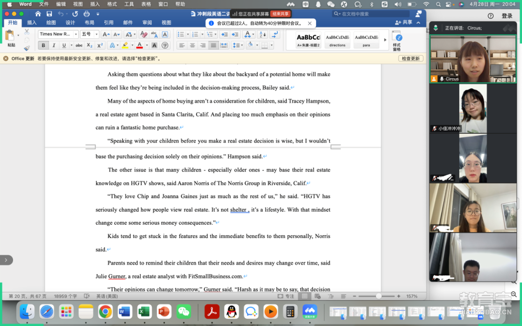The width and height of the screenshot is (522, 326).
Task: Show paragraph marks with the pilcrow arrow icon
Action: (275, 34)
